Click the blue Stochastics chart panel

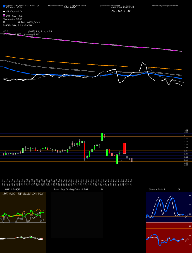pos(169,207)
